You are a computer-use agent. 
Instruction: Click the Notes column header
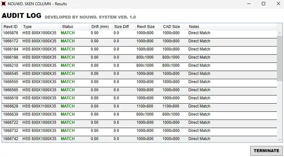(x=232, y=27)
